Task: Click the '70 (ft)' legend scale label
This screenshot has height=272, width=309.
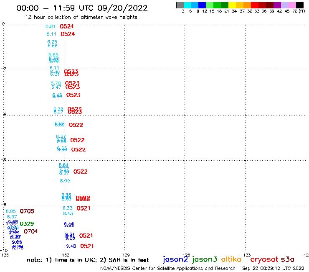Action: pyautogui.click(x=299, y=11)
